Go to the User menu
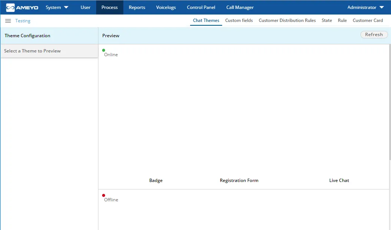Image resolution: width=391 pixels, height=230 pixels. tap(85, 7)
